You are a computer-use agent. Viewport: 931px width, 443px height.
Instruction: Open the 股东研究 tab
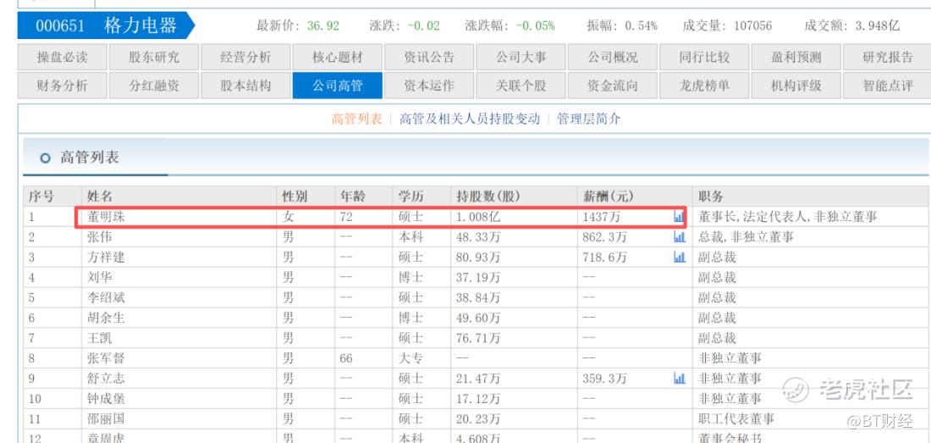[154, 58]
